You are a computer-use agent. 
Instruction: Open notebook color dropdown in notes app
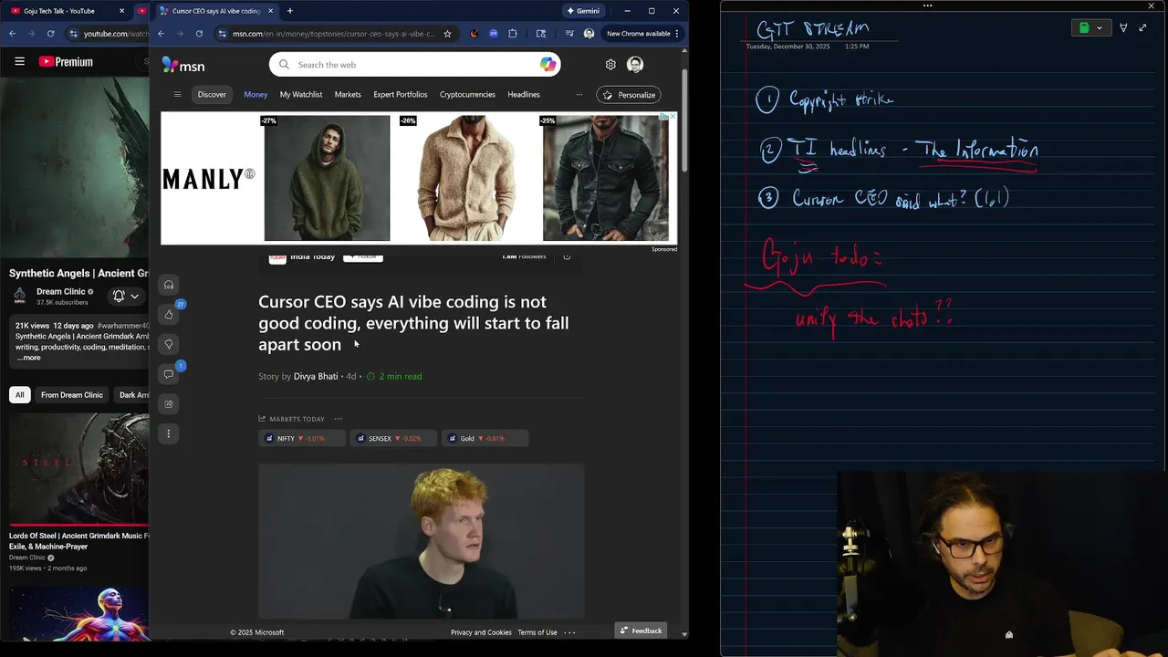[x=1090, y=28]
